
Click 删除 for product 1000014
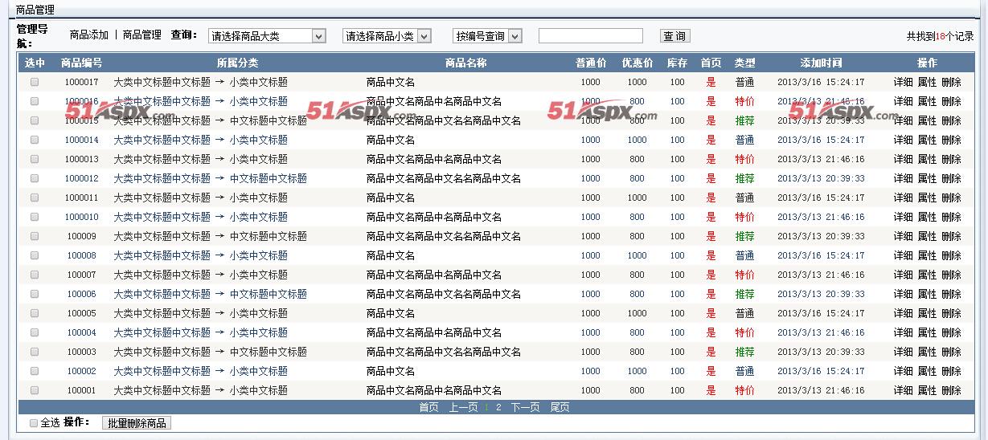[x=951, y=140]
